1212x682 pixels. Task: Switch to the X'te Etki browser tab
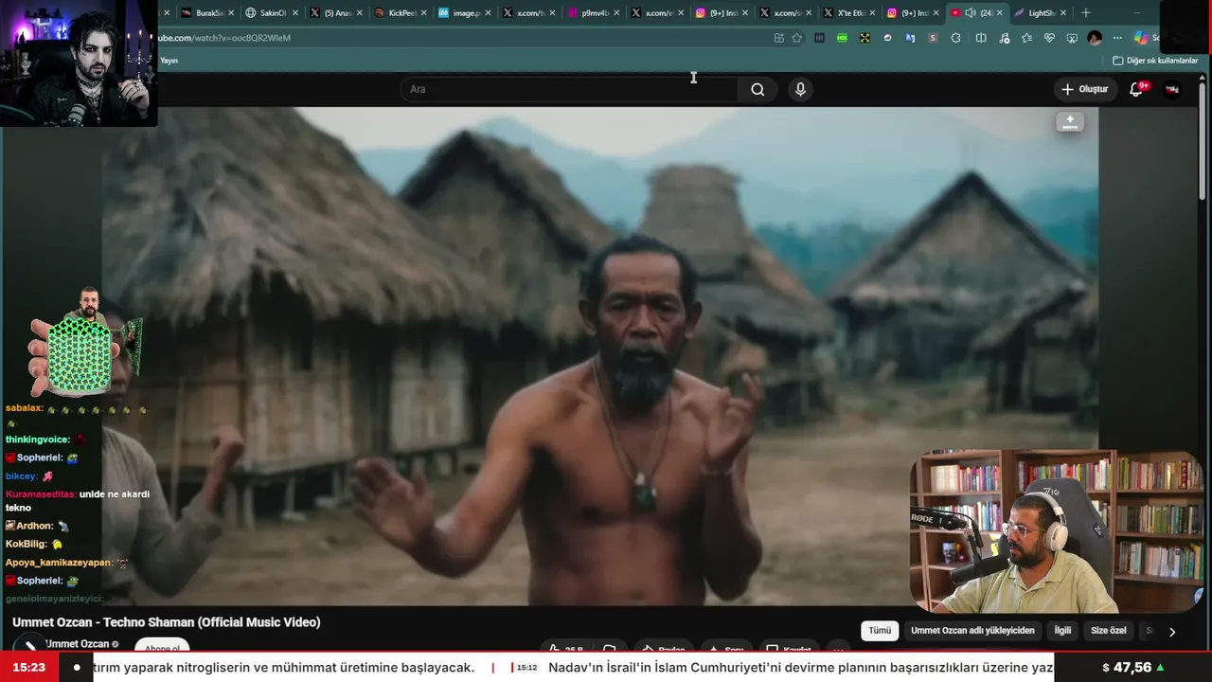pyautogui.click(x=847, y=13)
